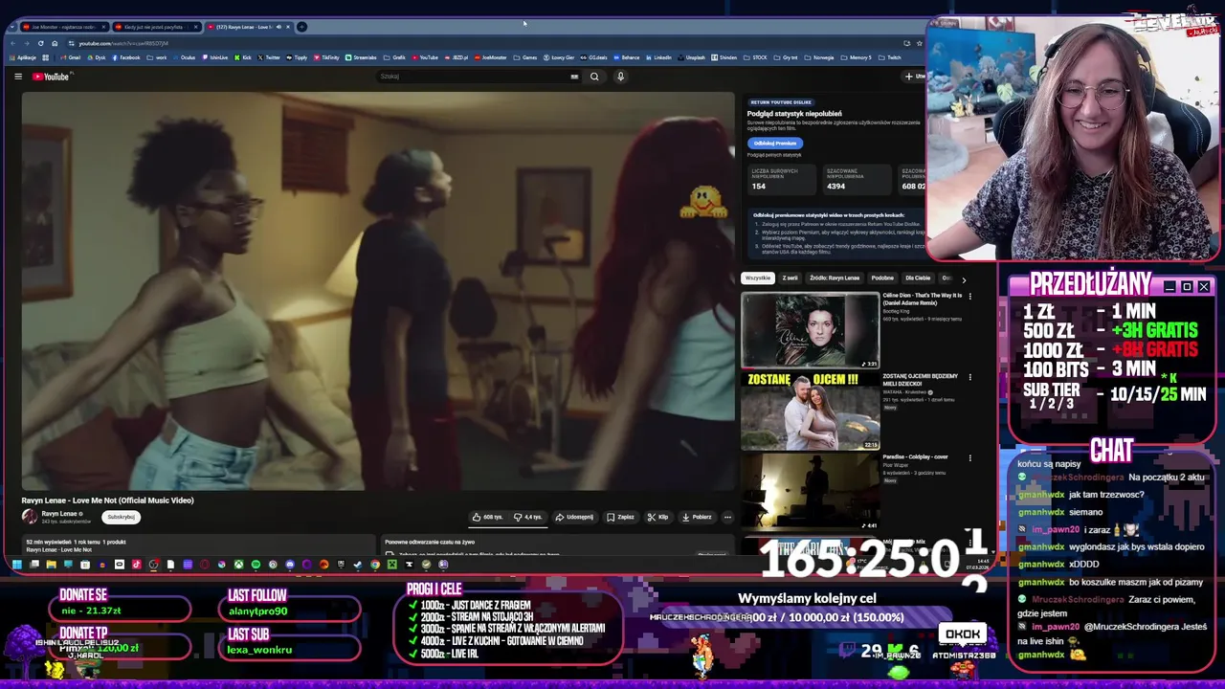
Task: Click the Klip scissors button
Action: [657, 517]
